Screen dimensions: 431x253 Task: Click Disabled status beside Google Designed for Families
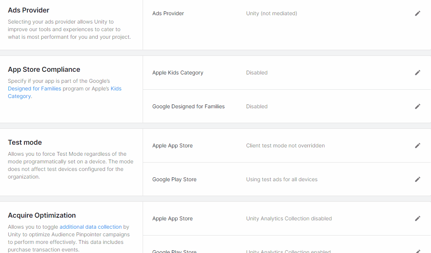click(257, 106)
